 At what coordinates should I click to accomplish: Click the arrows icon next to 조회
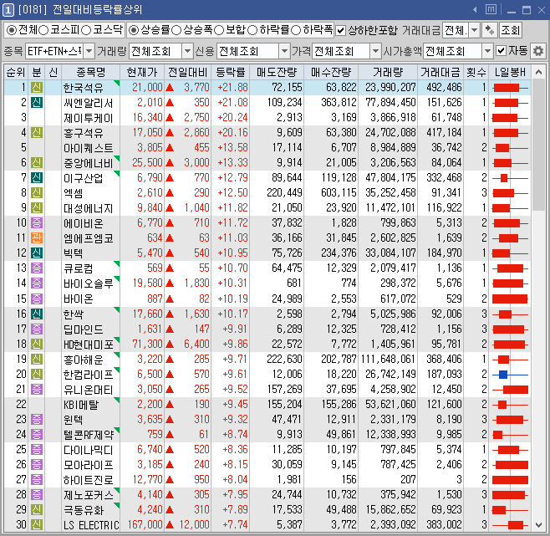click(x=489, y=30)
